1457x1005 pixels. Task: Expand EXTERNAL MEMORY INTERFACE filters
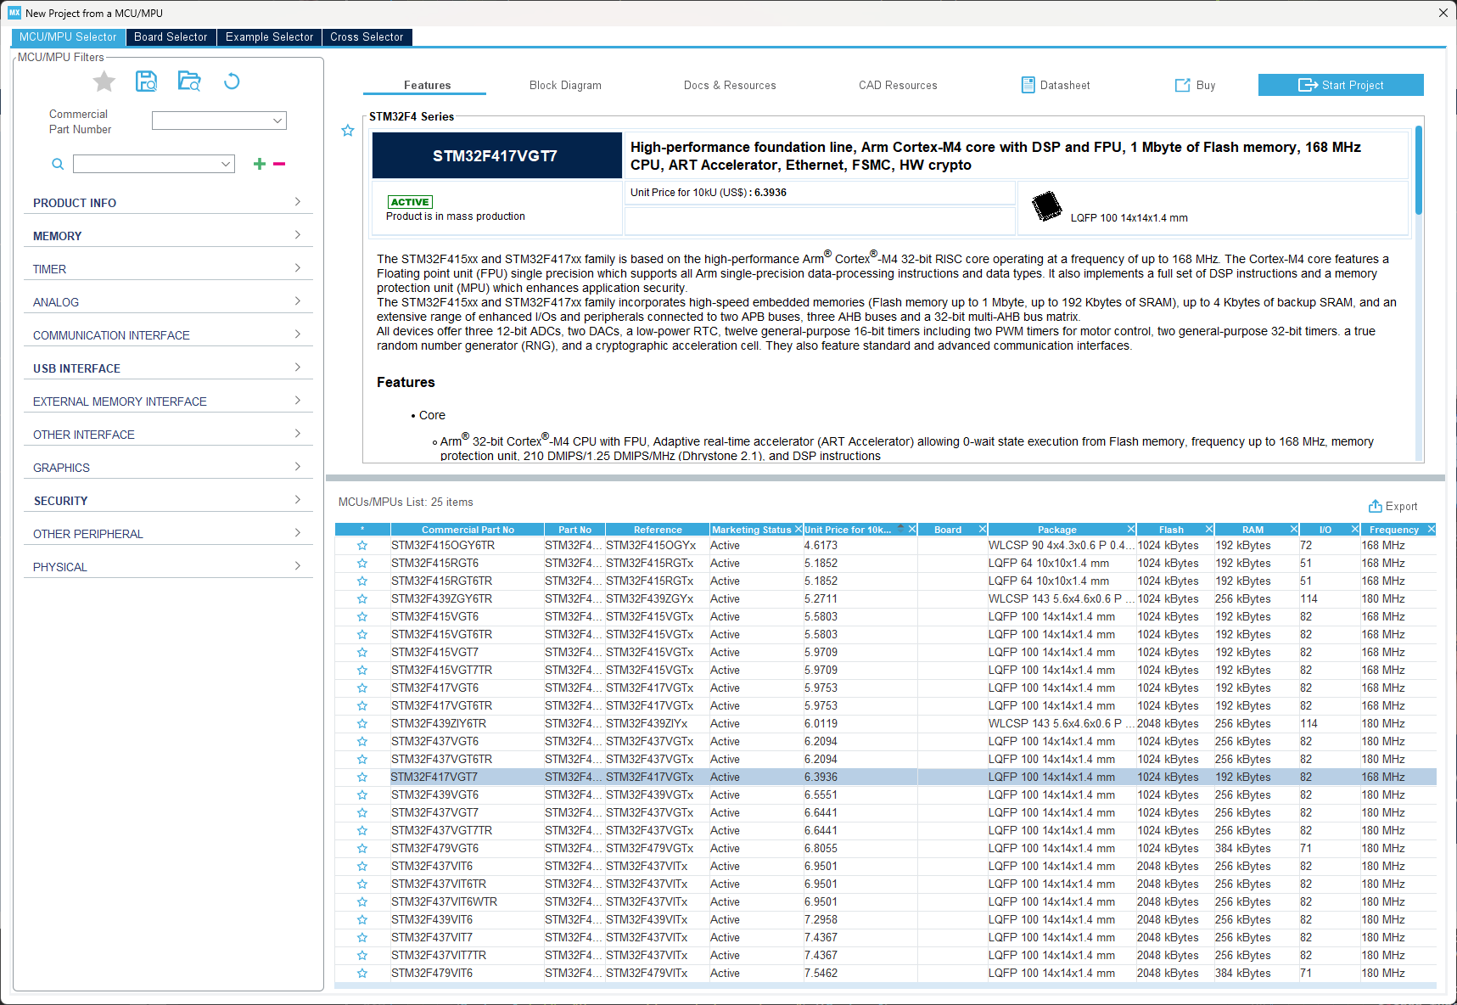coord(168,401)
